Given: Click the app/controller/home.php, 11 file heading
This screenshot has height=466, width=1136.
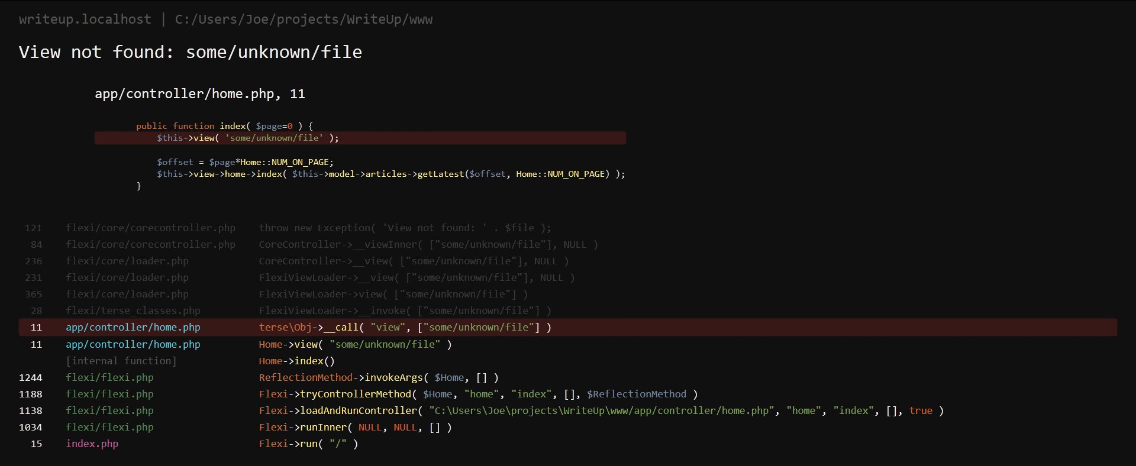Looking at the screenshot, I should (200, 94).
